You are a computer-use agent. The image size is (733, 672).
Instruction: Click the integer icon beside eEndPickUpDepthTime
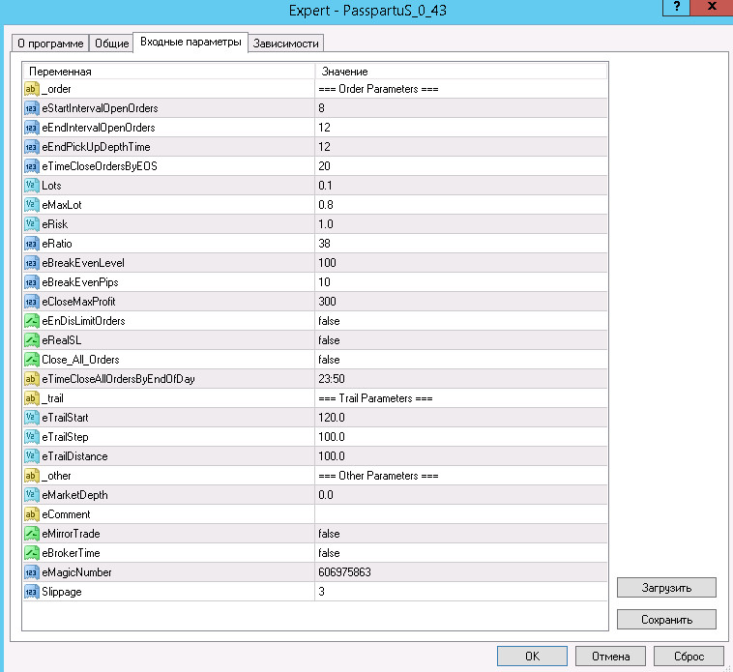click(31, 147)
